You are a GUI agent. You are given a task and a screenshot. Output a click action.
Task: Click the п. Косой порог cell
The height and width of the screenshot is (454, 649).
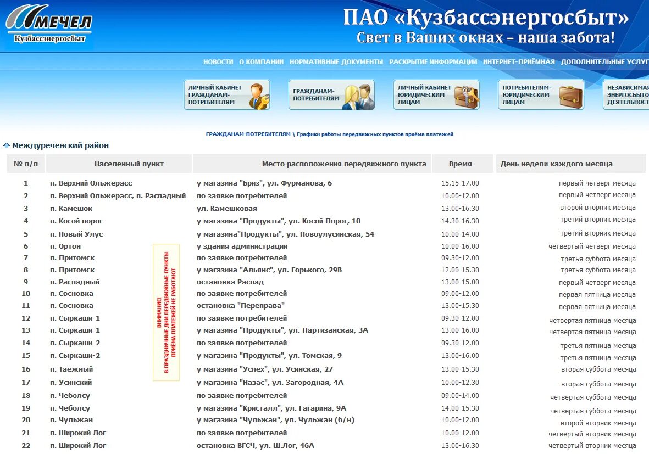click(x=76, y=221)
